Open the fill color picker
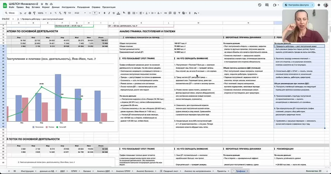Screen dimensions: 331x174 coord(124,13)
